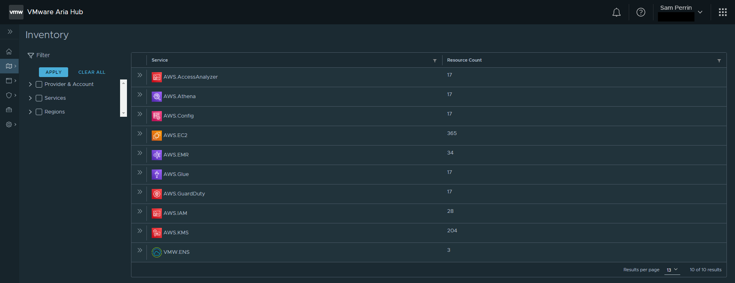Click the AWS.IAM service icon
The image size is (735, 283).
point(157,213)
